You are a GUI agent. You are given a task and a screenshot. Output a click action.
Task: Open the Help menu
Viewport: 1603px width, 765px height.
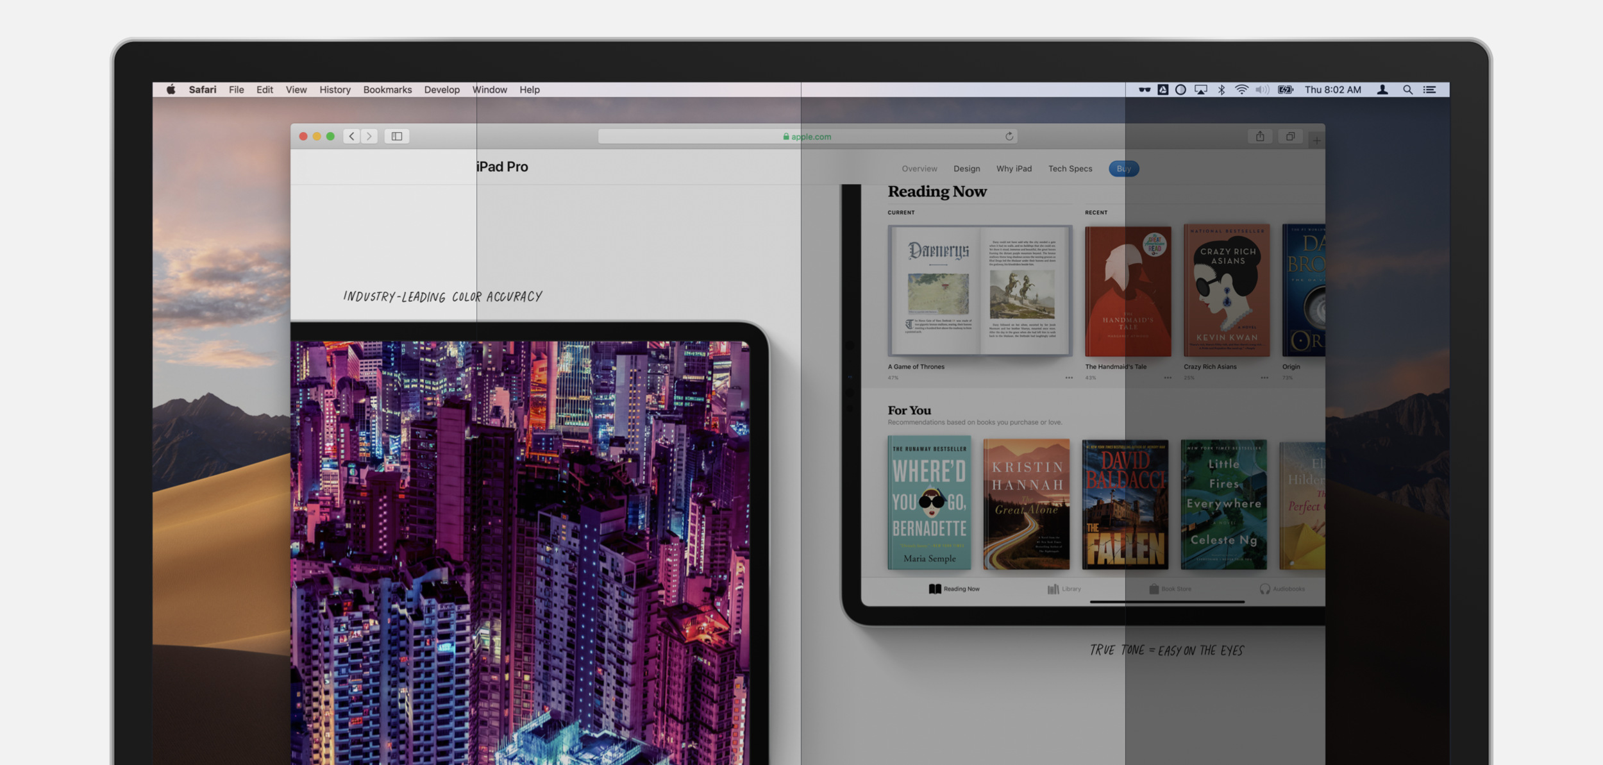click(529, 90)
